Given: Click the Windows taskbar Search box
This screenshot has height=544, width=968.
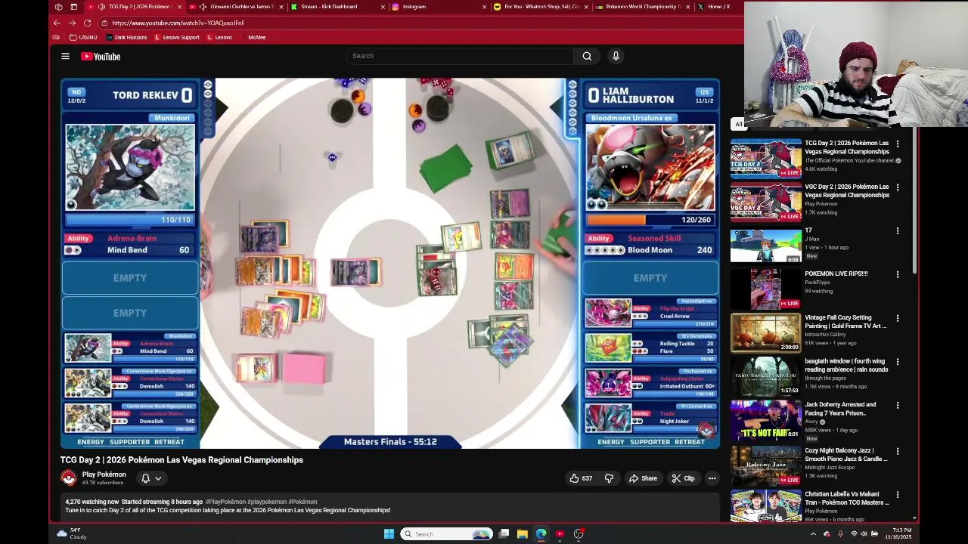Looking at the screenshot, I should 447,534.
